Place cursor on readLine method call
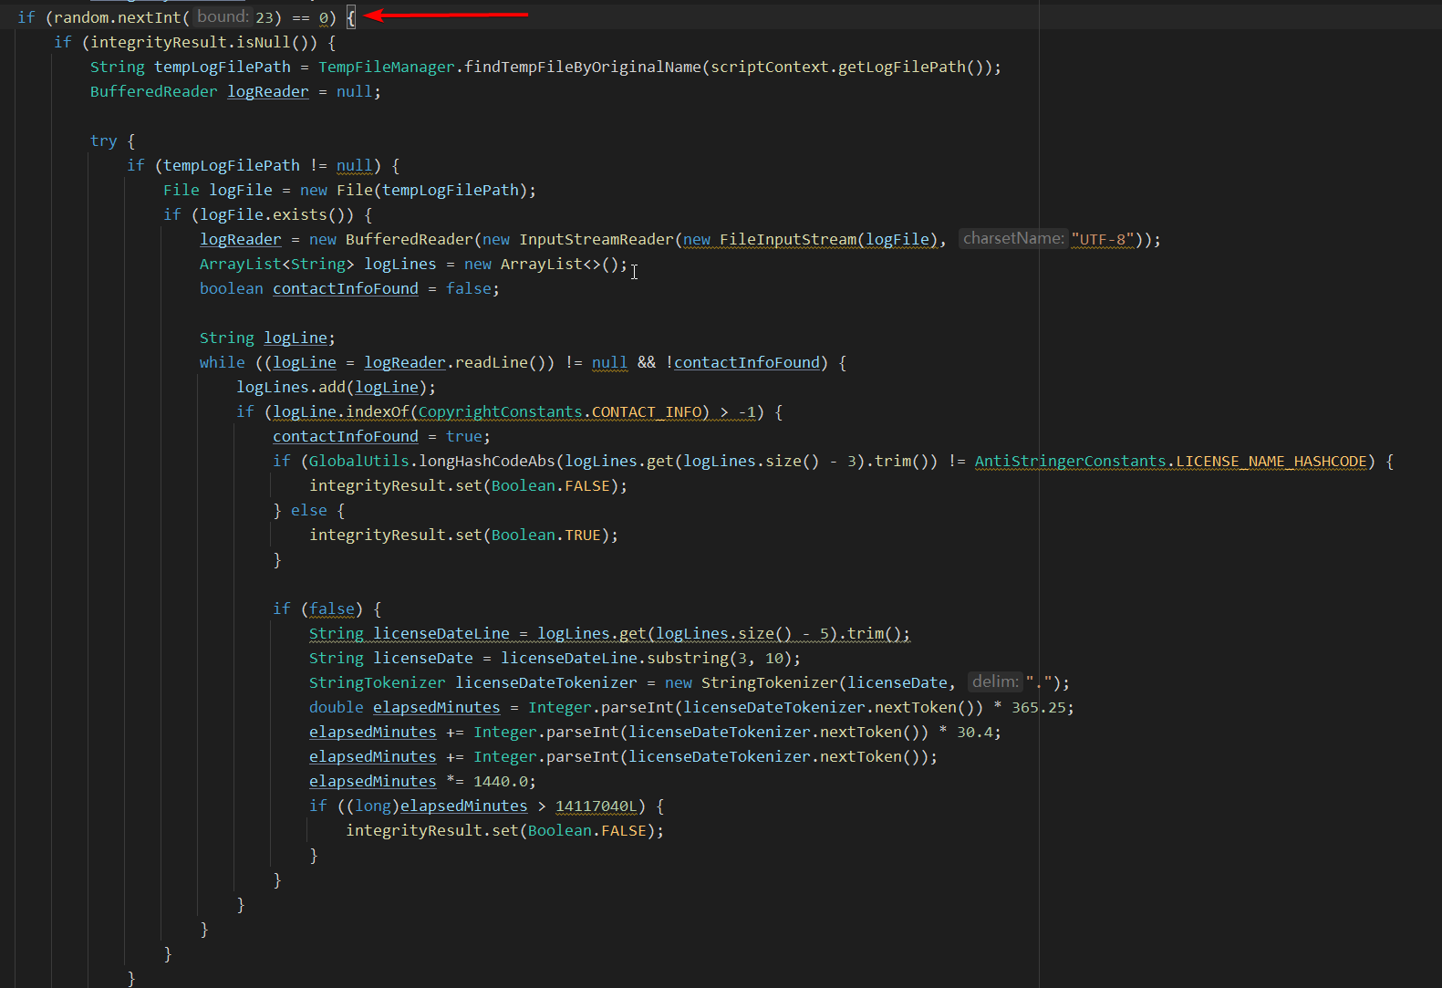1442x988 pixels. pos(492,362)
